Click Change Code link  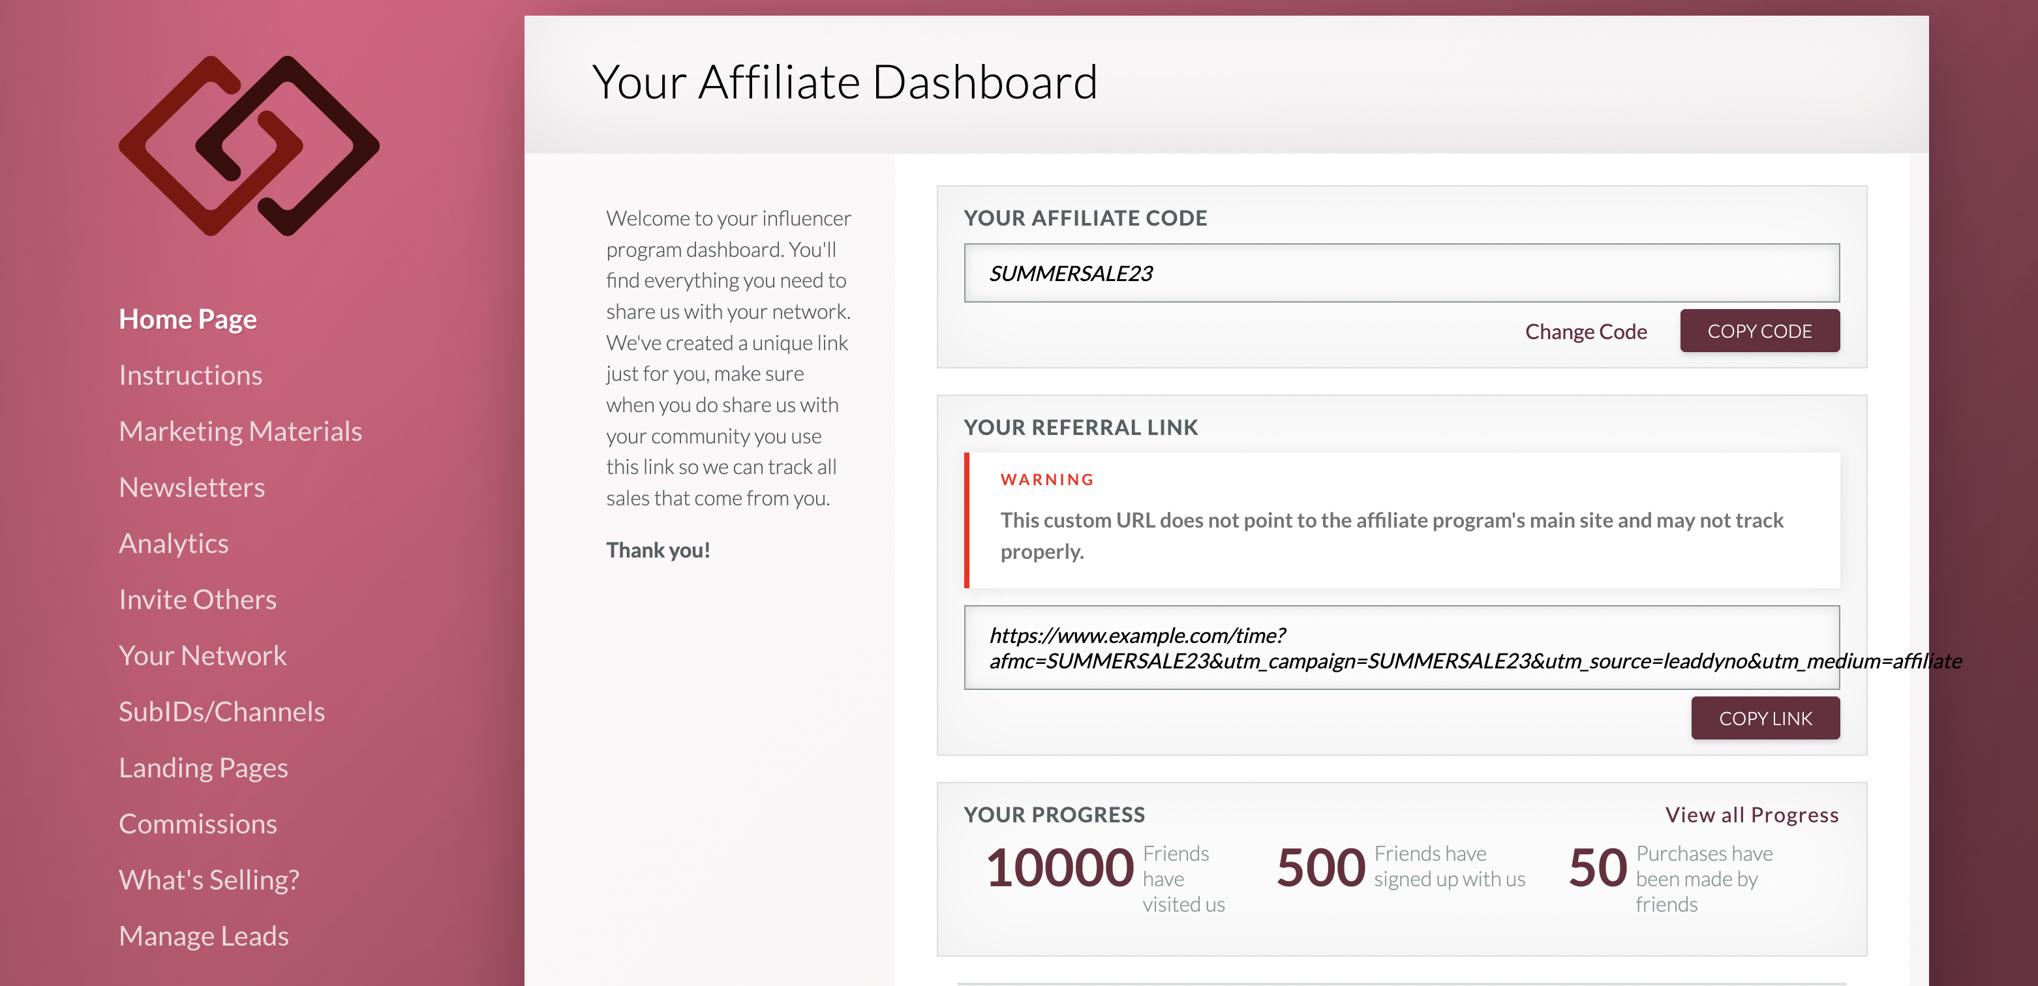(1586, 330)
